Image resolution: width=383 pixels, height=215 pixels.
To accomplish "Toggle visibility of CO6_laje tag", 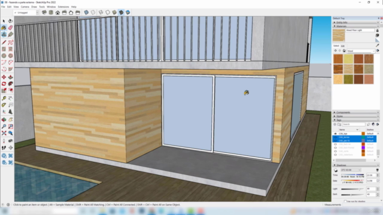I will click(335, 134).
